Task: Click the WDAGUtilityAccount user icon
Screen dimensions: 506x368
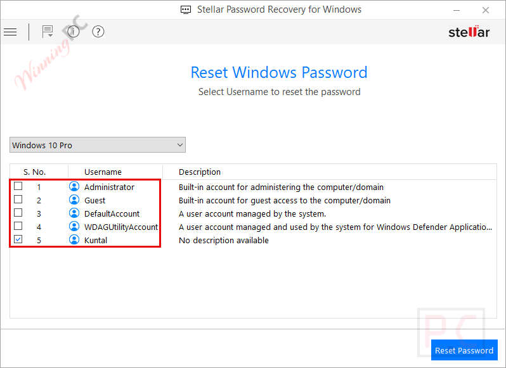Action: pos(74,227)
